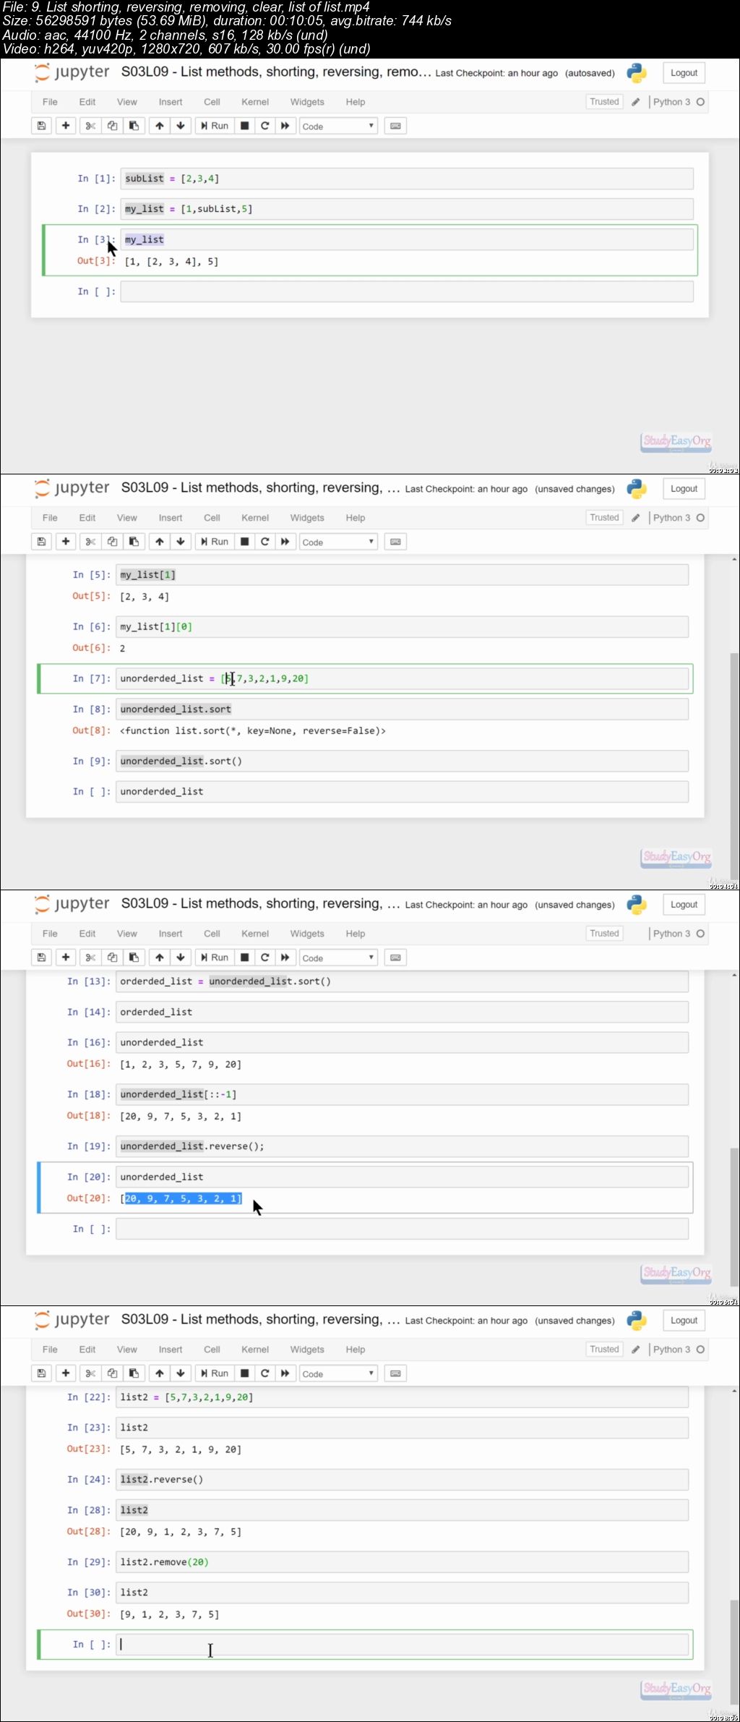The image size is (740, 1722).
Task: Click output Out[16] [1, 2, 3, 5, 7, 9, 20]
Action: tap(181, 1065)
